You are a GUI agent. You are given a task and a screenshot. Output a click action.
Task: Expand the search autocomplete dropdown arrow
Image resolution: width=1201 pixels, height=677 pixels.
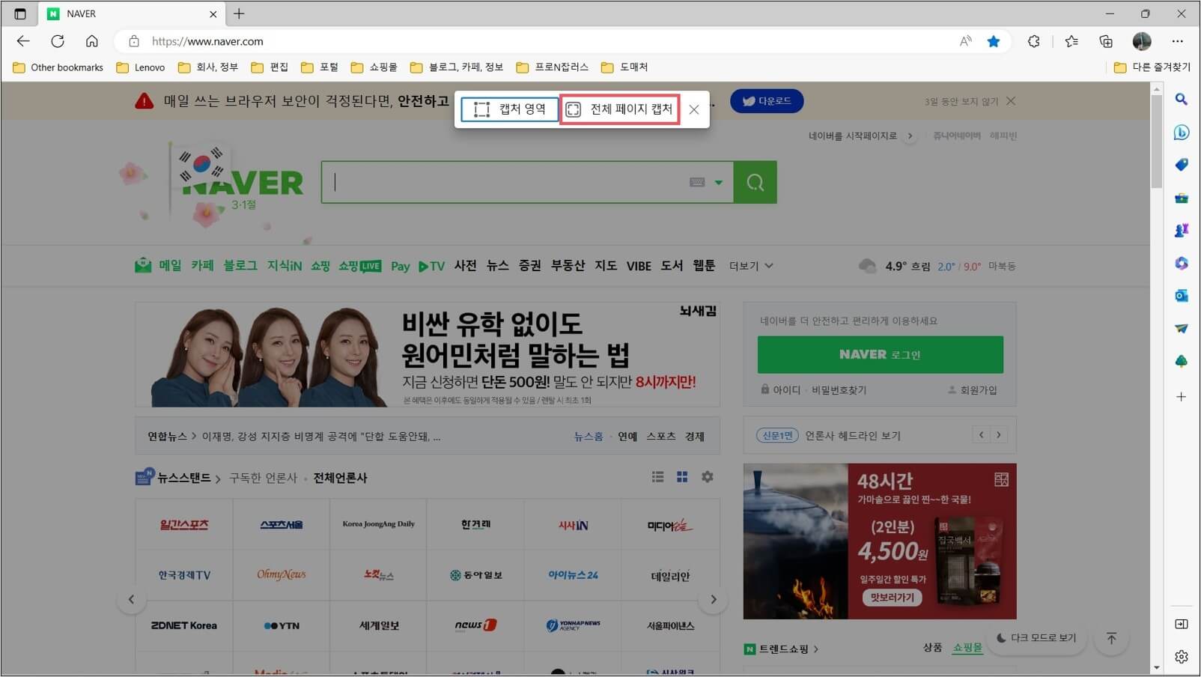719,182
